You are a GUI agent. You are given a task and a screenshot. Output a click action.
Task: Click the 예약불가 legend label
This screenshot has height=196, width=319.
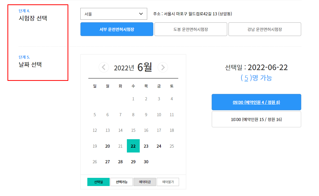tap(168, 182)
